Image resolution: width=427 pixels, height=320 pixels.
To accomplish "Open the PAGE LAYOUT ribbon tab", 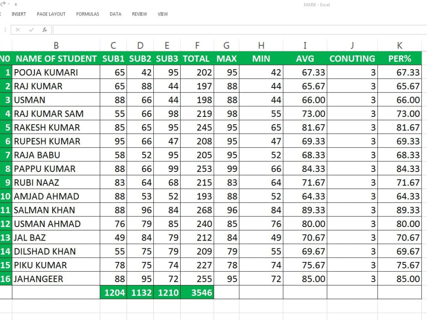I will point(51,14).
